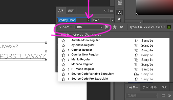Image resolution: width=173 pixels, height=100 pixels.
Task: Toggle star for Courier New Regular
Action: (x=63, y=55)
